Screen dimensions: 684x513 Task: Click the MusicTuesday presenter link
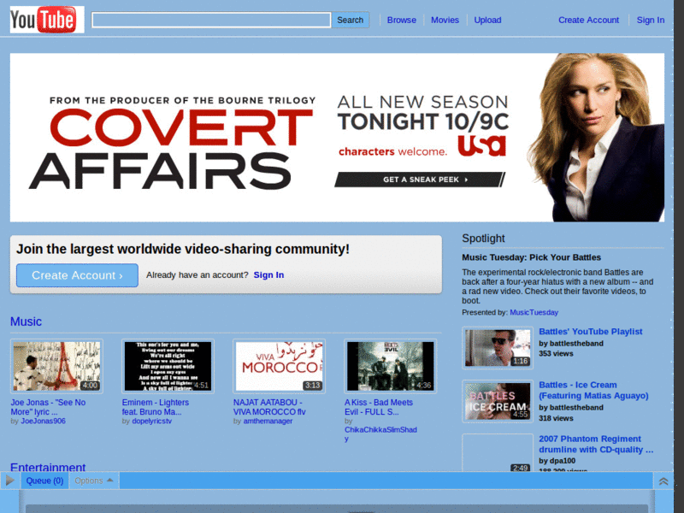tap(534, 312)
